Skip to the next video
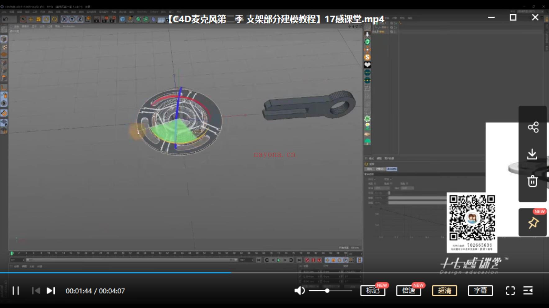 coord(51,291)
